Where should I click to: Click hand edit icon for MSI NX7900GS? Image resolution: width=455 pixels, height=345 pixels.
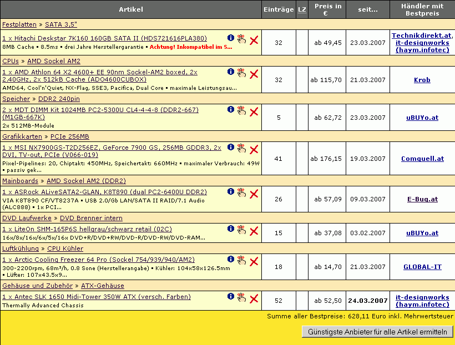coord(241,148)
